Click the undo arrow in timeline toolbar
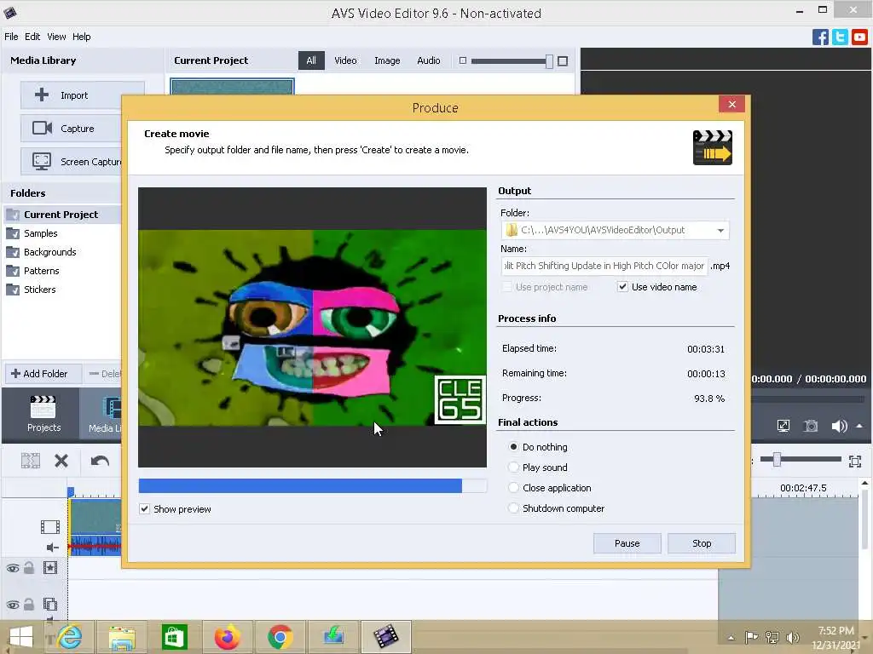 (101, 461)
